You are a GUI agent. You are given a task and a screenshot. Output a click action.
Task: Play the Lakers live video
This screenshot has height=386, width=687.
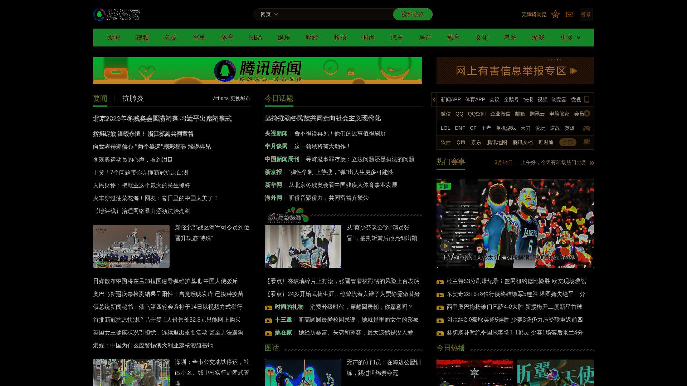[445, 246]
